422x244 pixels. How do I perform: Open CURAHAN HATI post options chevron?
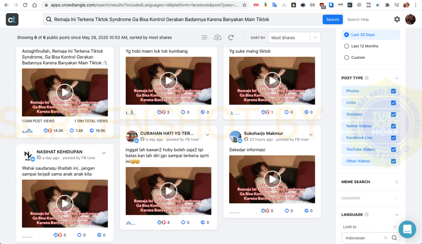coord(207,135)
